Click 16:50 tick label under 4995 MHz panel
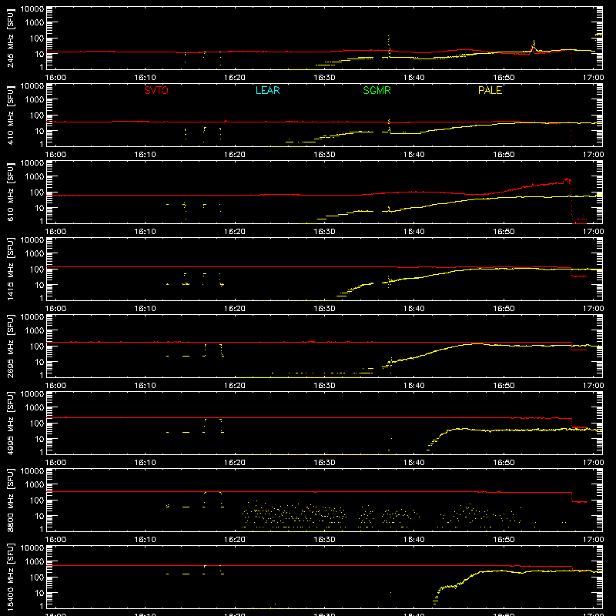The height and width of the screenshot is (616, 616). click(x=504, y=463)
